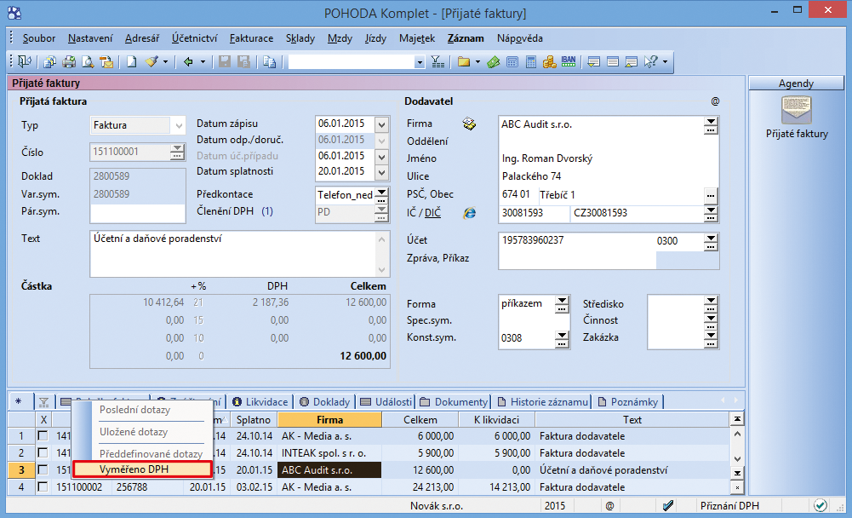
Task: Open the Přijaté faktury agenda icon
Action: [797, 111]
